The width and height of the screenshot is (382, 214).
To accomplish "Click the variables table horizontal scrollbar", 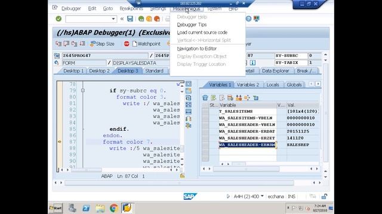I will 246,169.
